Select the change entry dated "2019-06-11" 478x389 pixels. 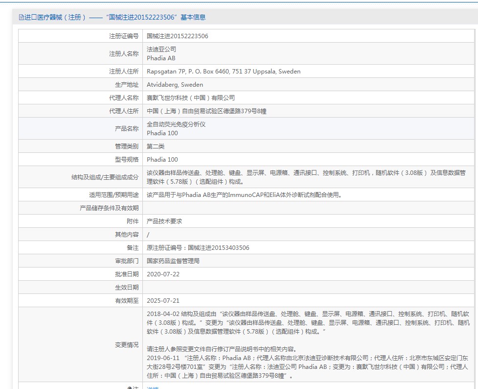click(307, 367)
